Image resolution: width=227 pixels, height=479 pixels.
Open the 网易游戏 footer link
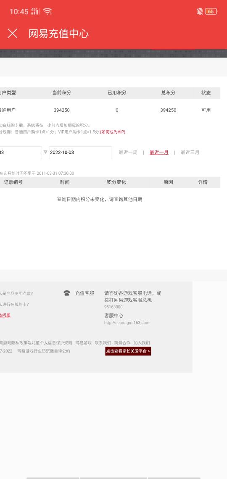click(83, 343)
